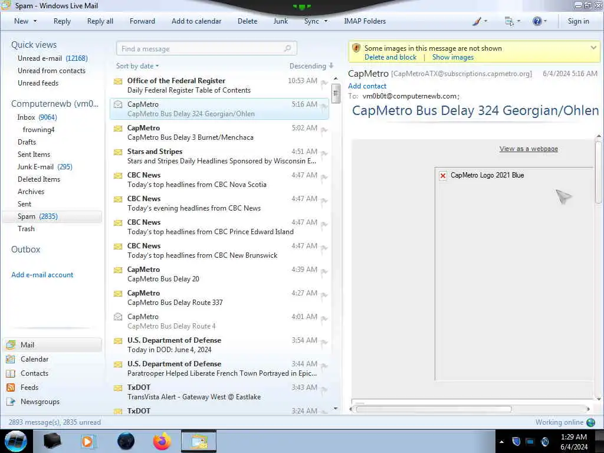This screenshot has height=453, width=604.
Task: Click reading pane horizontal scrollbar
Action: coord(434,409)
